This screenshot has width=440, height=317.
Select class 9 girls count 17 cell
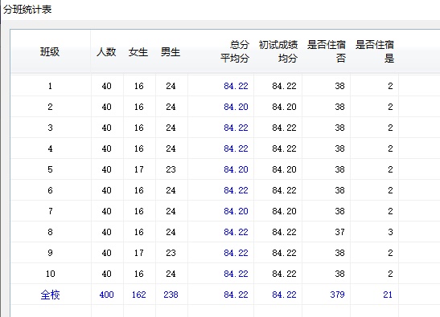click(139, 253)
